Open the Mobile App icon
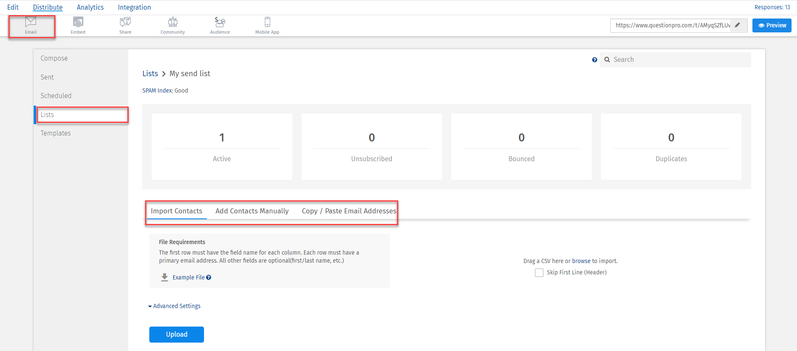Viewport: 797px width, 351px height. [267, 25]
